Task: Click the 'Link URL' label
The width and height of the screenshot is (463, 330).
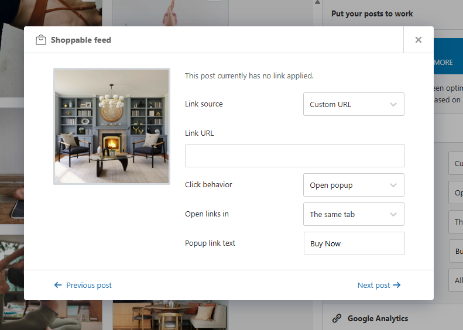Action: [200, 133]
